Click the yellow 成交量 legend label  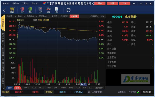tap(46, 20)
